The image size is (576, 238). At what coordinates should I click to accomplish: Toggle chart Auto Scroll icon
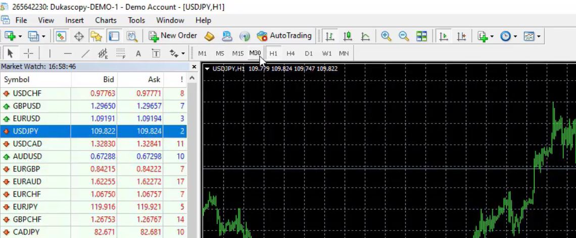[x=444, y=36]
